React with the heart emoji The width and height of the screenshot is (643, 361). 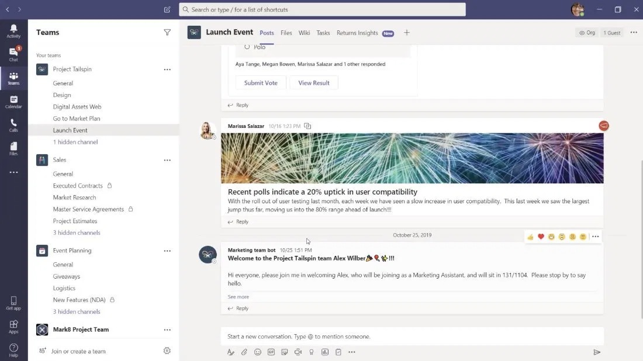point(541,237)
